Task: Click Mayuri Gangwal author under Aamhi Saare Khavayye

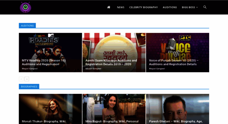Action: [93, 69]
